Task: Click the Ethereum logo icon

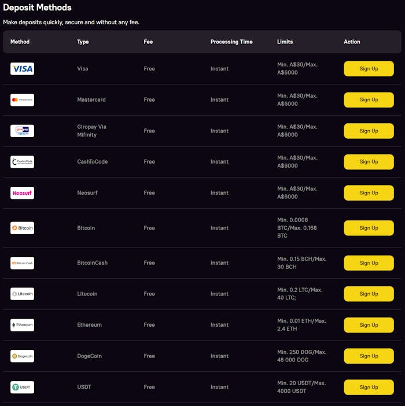Action: (x=22, y=325)
